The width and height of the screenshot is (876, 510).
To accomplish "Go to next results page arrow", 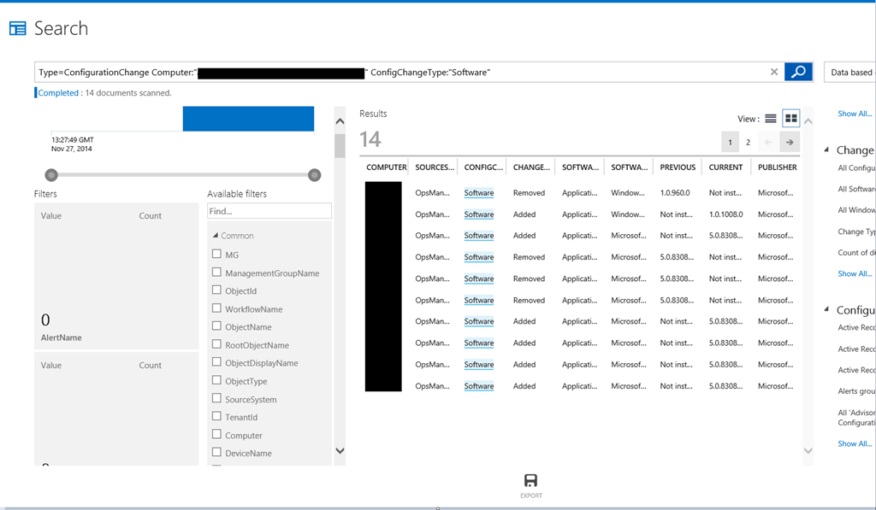I will [790, 143].
